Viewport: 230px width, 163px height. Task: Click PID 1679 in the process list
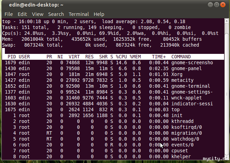pos(10,63)
